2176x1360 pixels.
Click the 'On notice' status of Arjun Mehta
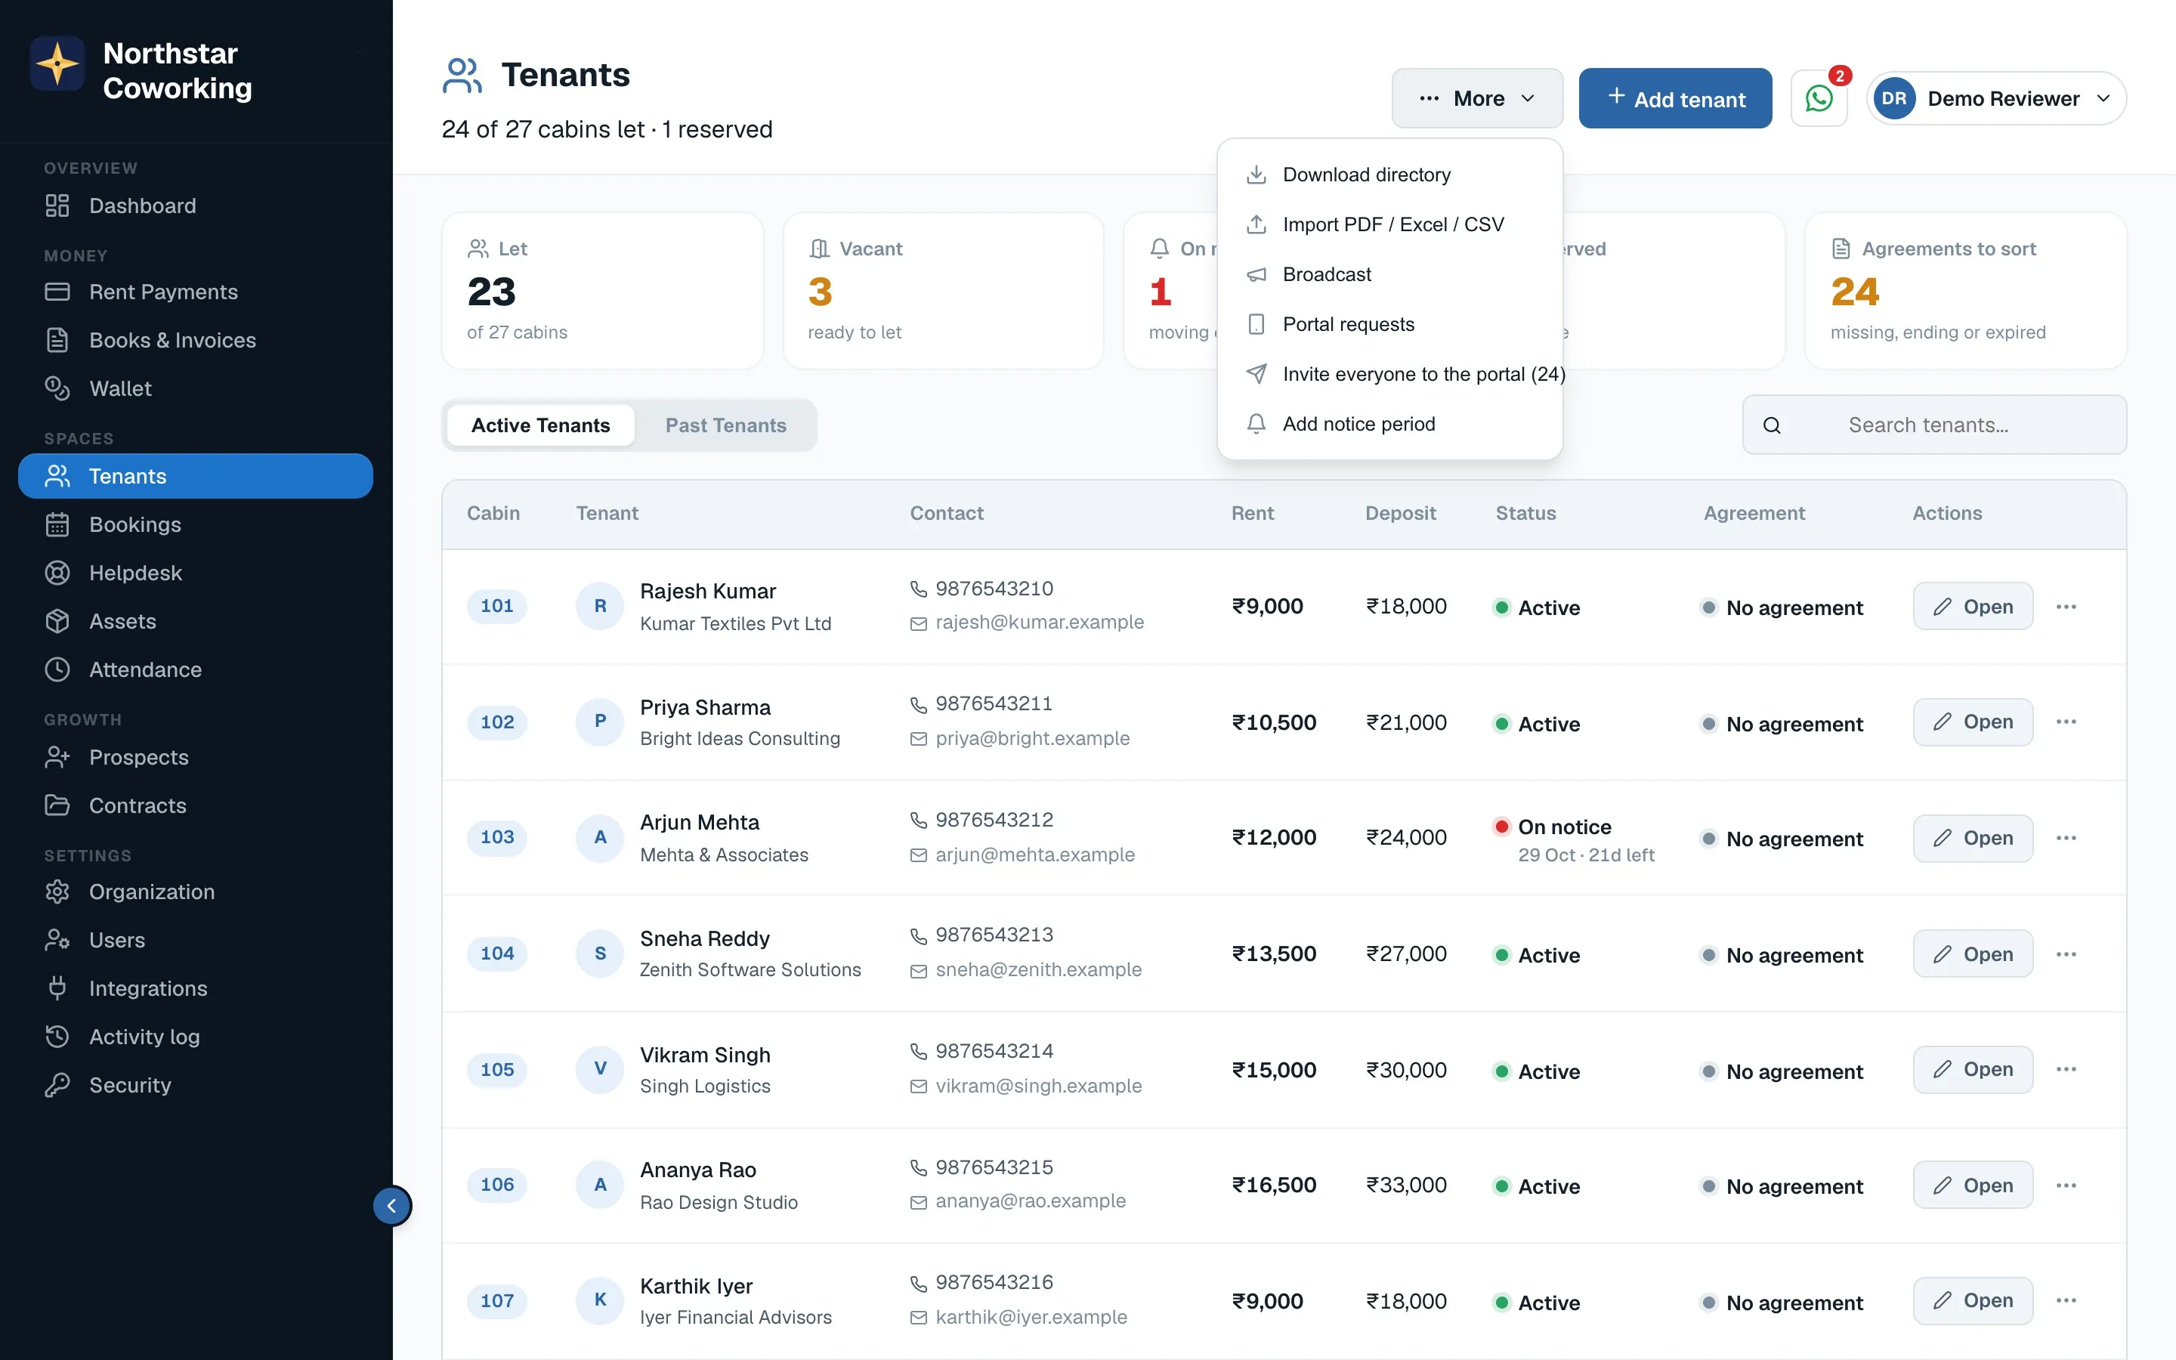tap(1564, 827)
